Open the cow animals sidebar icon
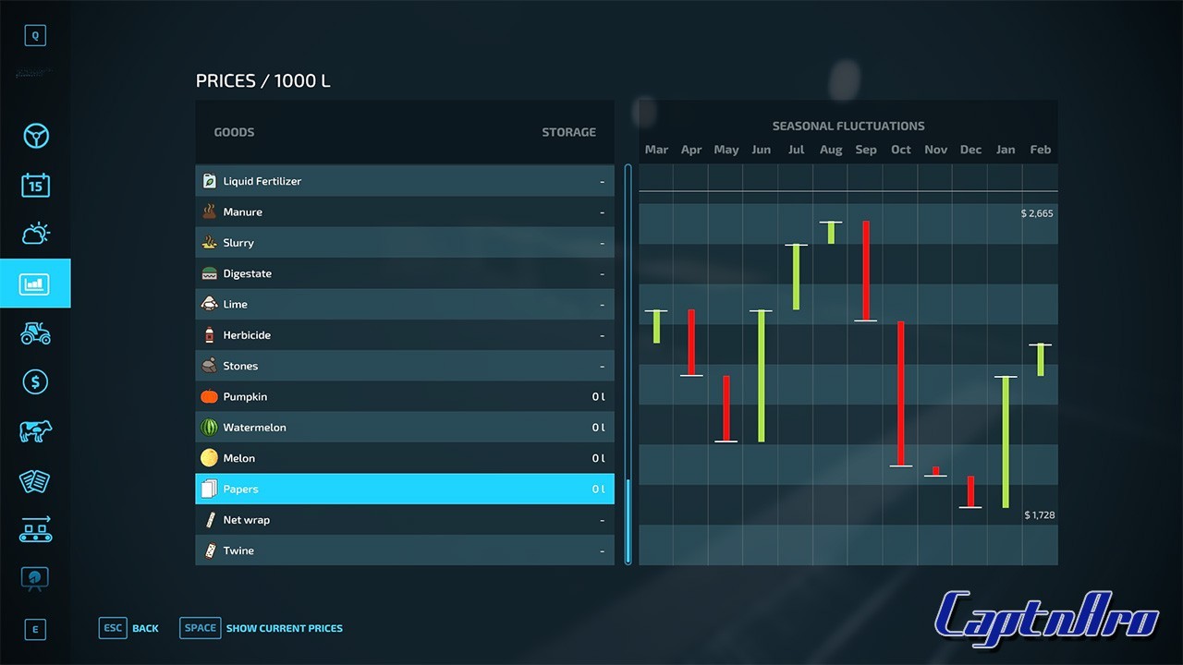The width and height of the screenshot is (1183, 665). tap(35, 431)
